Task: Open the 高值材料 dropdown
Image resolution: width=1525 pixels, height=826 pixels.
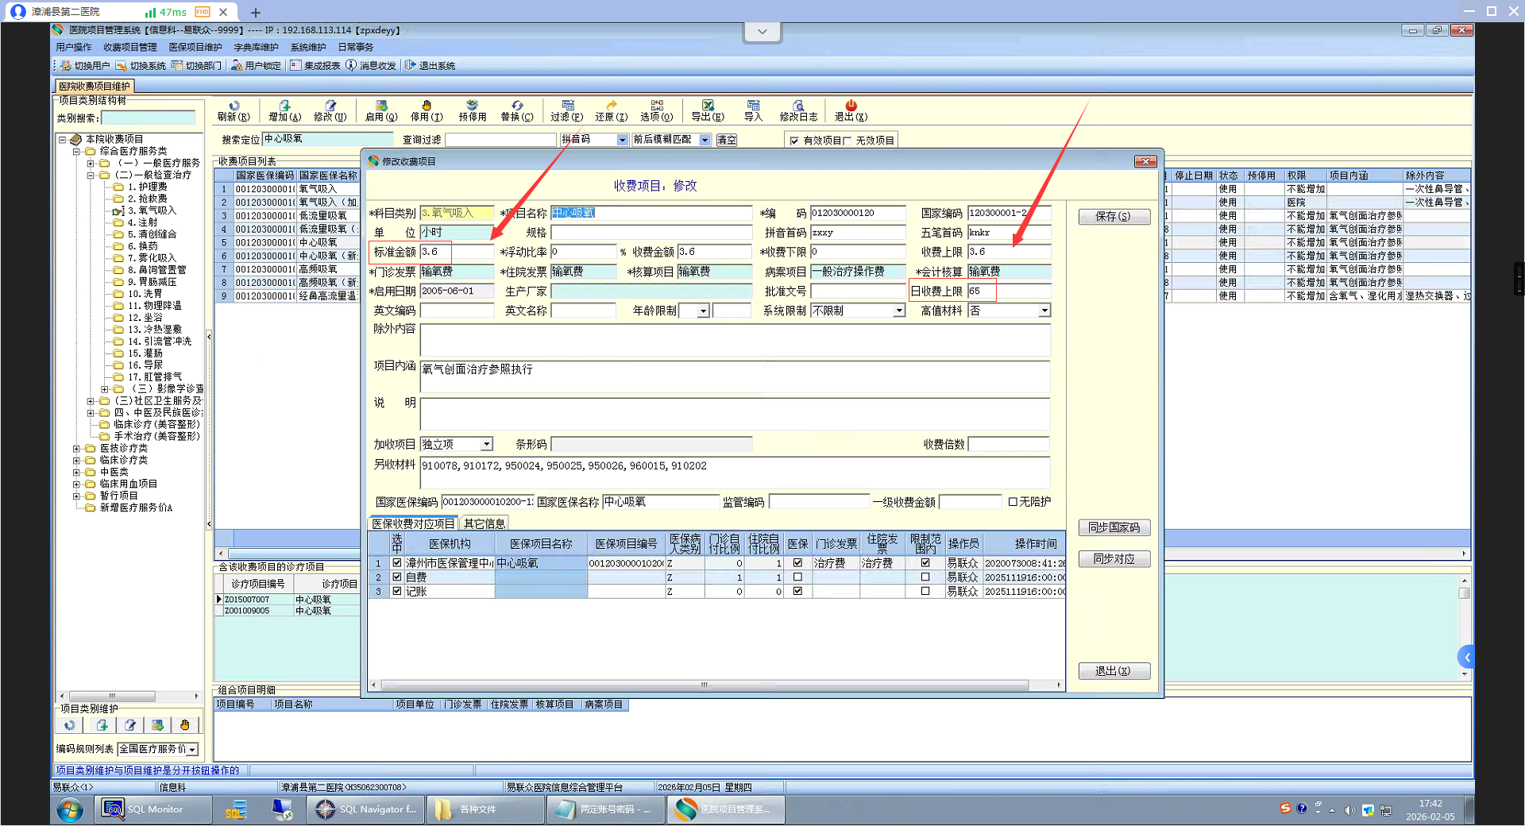Action: (x=1044, y=311)
